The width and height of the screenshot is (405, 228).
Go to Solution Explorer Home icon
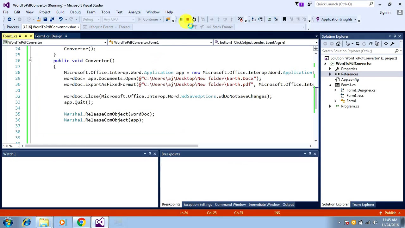coord(338,44)
